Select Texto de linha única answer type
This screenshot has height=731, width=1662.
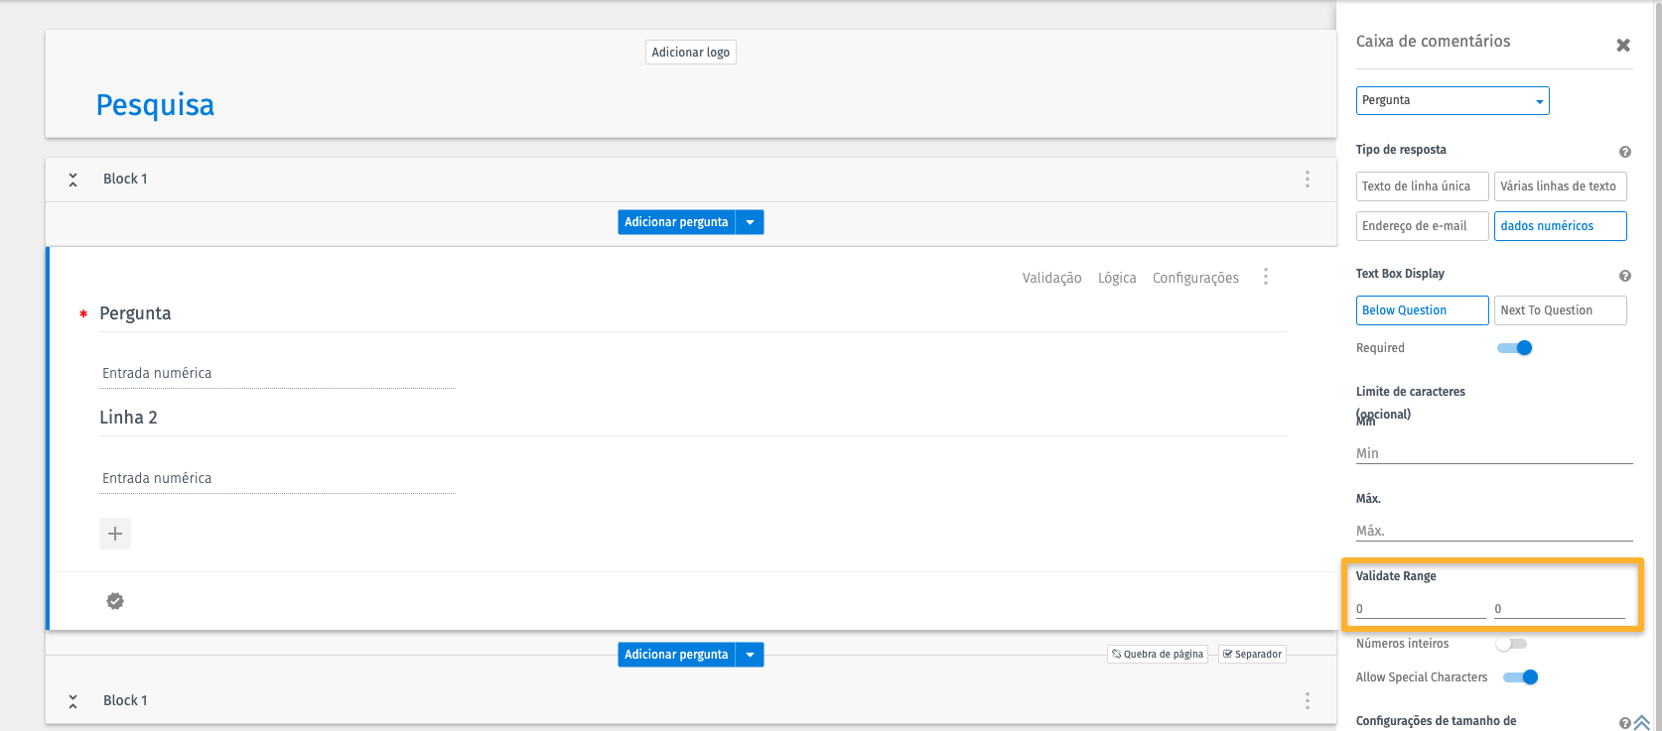[x=1422, y=186]
